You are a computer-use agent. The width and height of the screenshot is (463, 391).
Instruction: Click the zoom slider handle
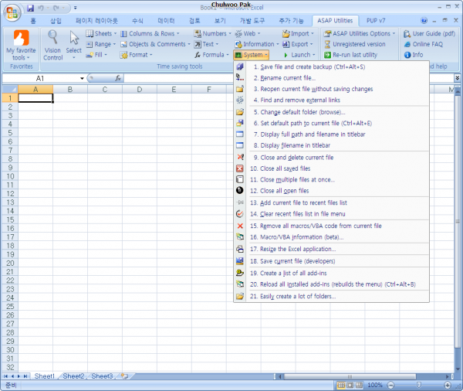(x=419, y=385)
